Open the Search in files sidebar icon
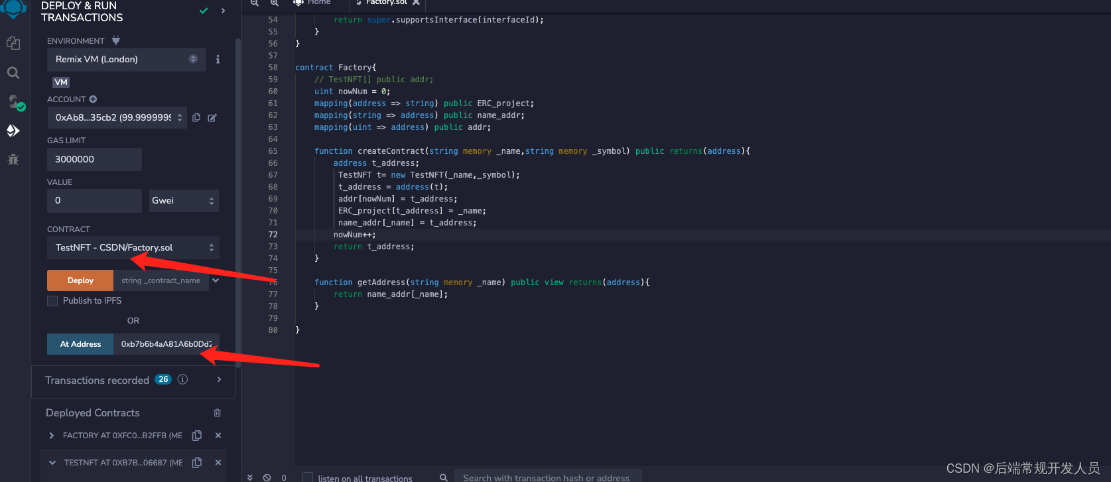1111x482 pixels. coord(13,73)
